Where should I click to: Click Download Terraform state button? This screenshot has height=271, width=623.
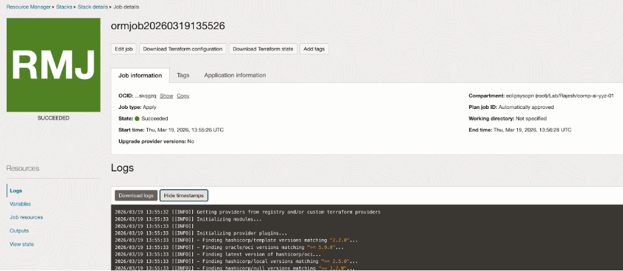pyautogui.click(x=262, y=48)
